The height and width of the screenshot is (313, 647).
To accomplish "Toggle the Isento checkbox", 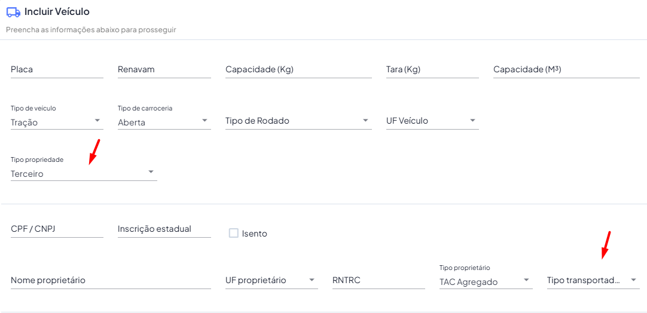I will (x=234, y=233).
